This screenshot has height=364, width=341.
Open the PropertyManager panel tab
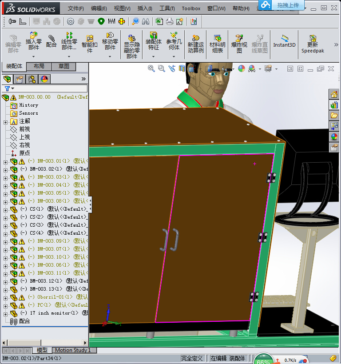[19, 79]
